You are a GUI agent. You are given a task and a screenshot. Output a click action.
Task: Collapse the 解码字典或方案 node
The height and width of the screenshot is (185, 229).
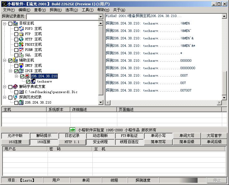(x=5, y=87)
